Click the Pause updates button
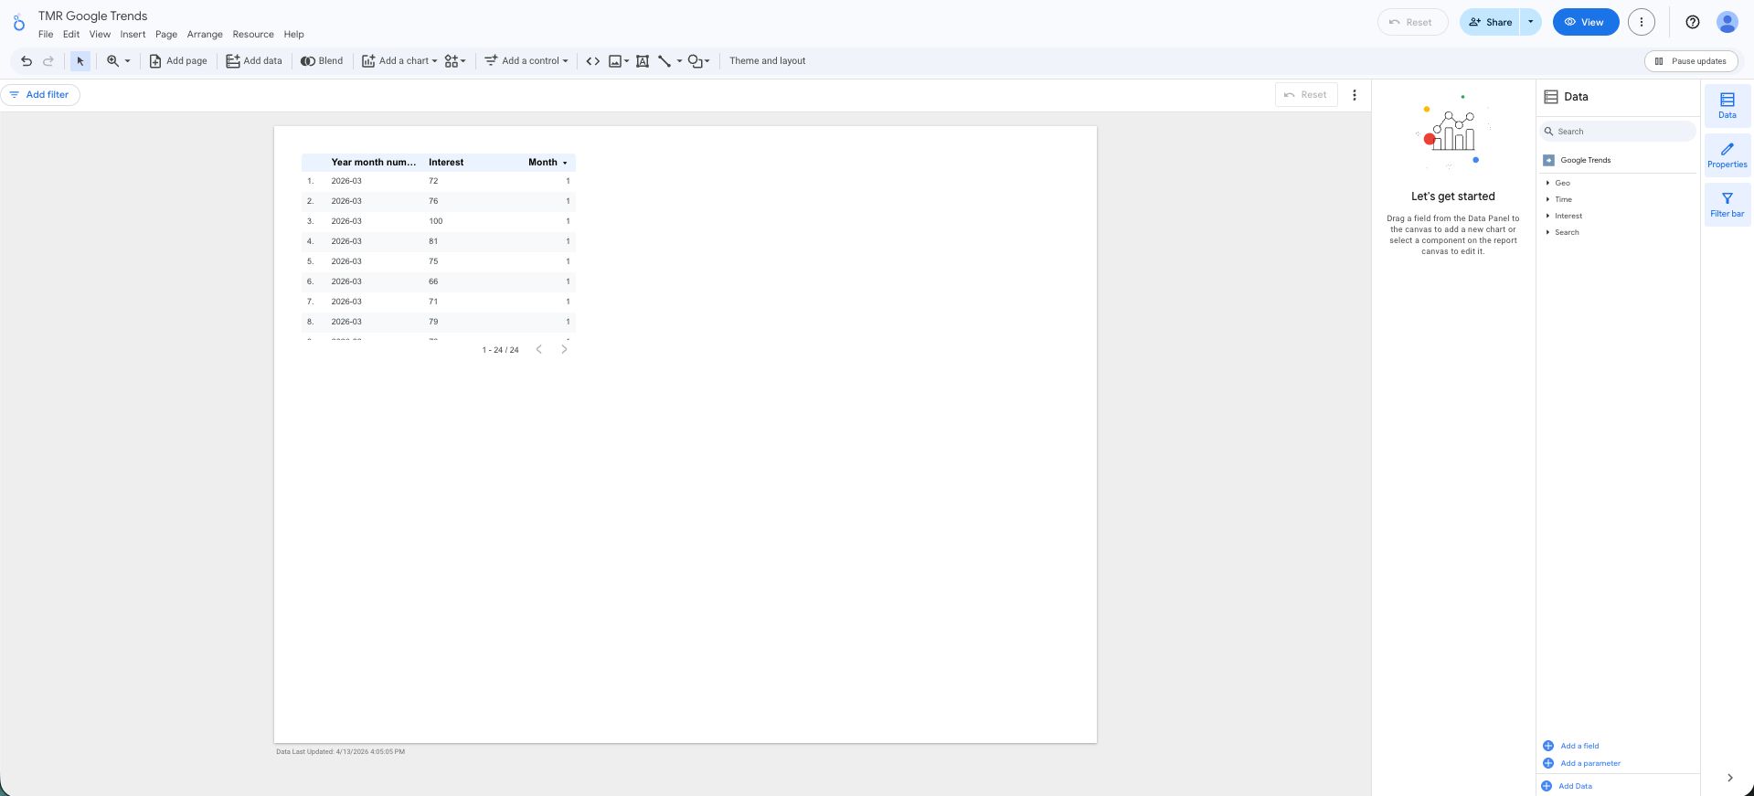1754x796 pixels. (1691, 61)
